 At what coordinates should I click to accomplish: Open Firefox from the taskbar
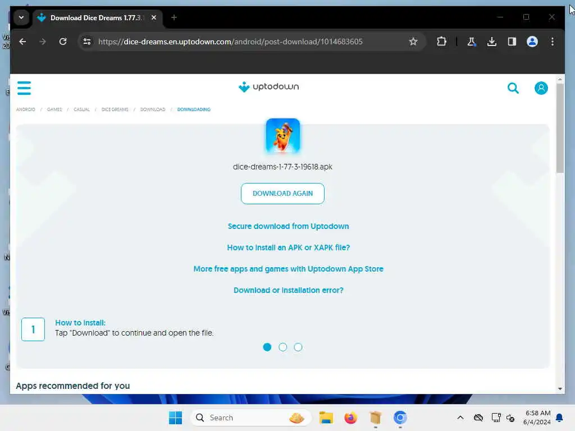[x=350, y=418]
